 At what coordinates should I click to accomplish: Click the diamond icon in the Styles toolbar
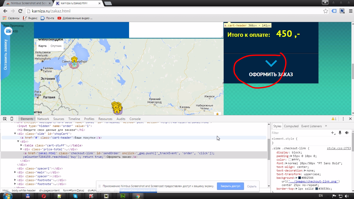coord(347,133)
